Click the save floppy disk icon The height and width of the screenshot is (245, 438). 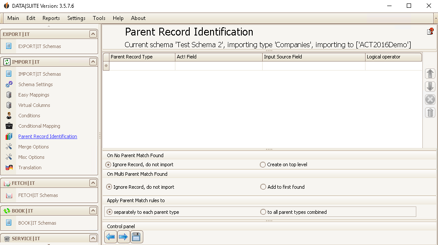click(x=136, y=237)
